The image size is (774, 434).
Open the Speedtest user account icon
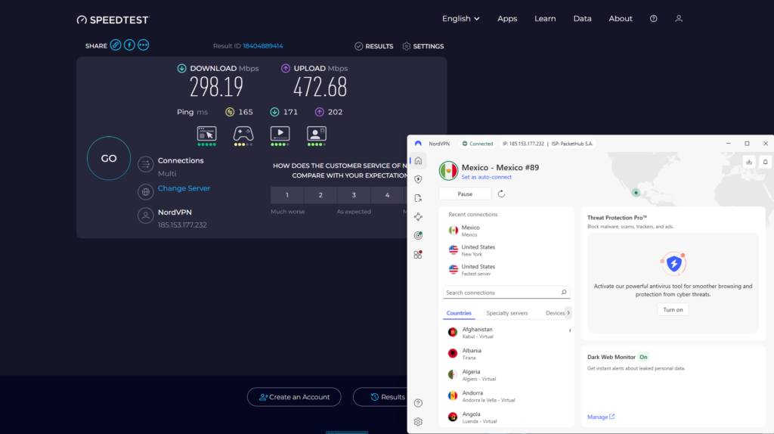pos(679,18)
